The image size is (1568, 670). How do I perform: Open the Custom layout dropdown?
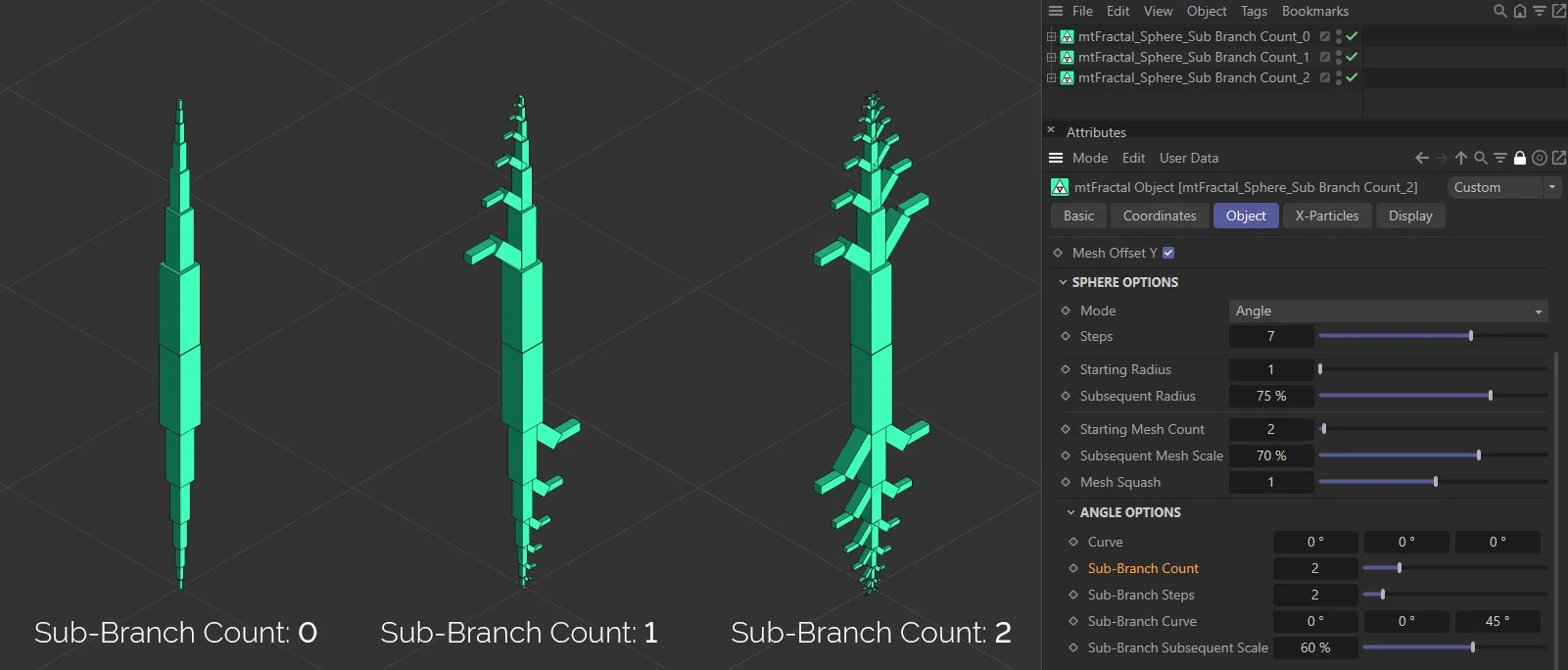pyautogui.click(x=1503, y=187)
